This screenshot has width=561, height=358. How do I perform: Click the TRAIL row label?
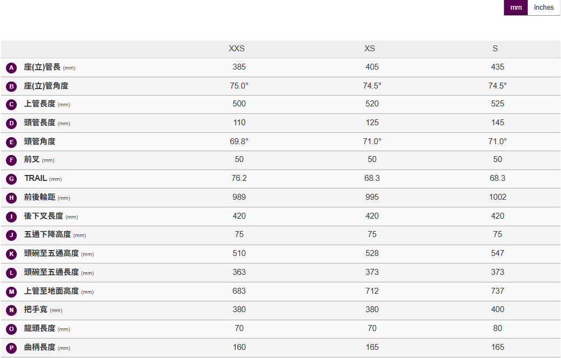click(x=36, y=178)
